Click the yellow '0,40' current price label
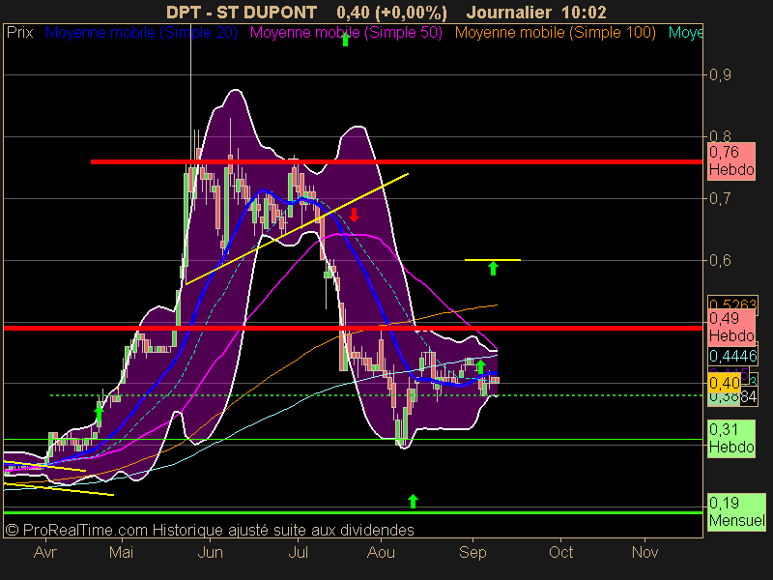The width and height of the screenshot is (773, 580). point(724,383)
